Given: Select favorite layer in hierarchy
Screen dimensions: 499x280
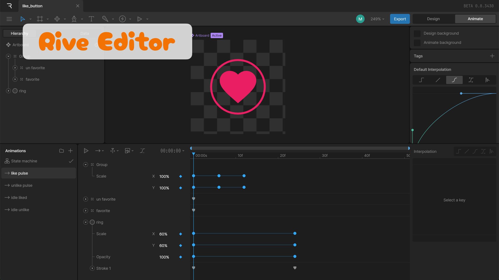Looking at the screenshot, I should coord(32,79).
